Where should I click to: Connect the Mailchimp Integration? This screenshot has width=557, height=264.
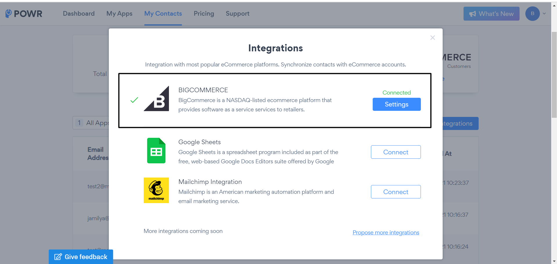point(396,192)
